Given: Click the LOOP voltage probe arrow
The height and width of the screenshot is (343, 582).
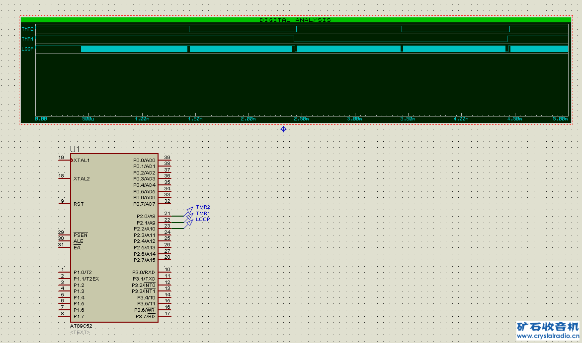Looking at the screenshot, I should 189,223.
